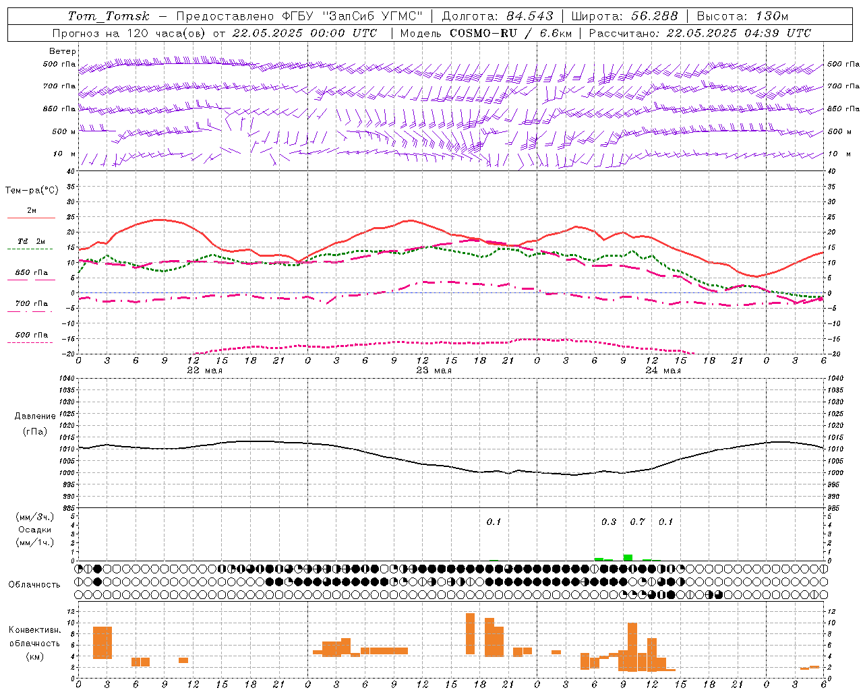Click the right-side "500 гПа" wind level label
This screenshot has width=863, height=690.
843,64
